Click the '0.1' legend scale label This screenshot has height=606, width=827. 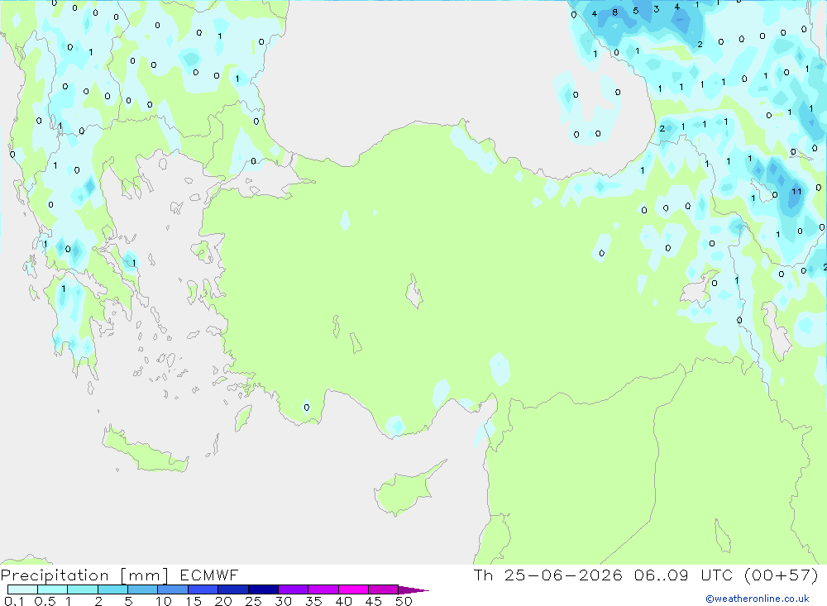tap(14, 601)
